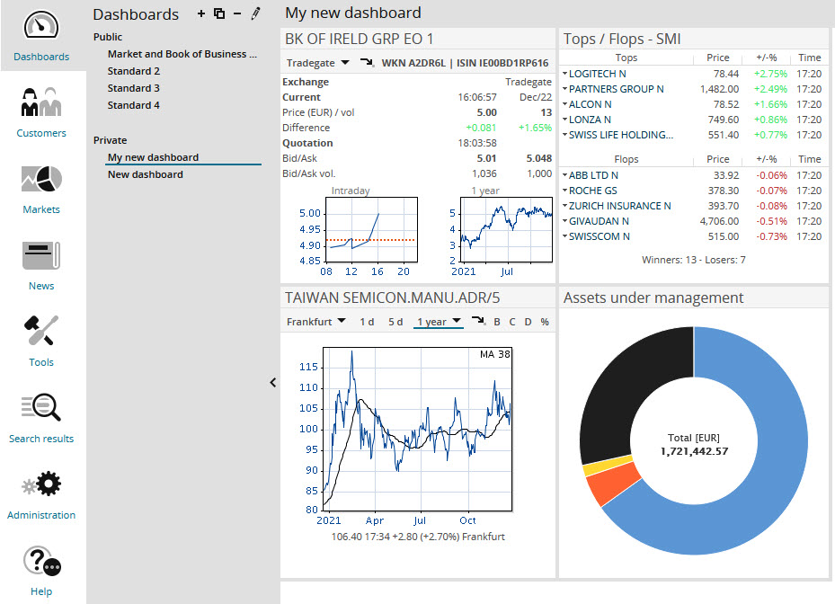Toggle the C chart option
The image size is (835, 604).
tap(512, 322)
